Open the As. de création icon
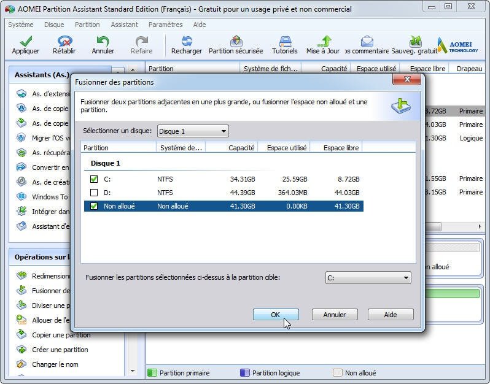The height and width of the screenshot is (384, 490). click(21, 182)
